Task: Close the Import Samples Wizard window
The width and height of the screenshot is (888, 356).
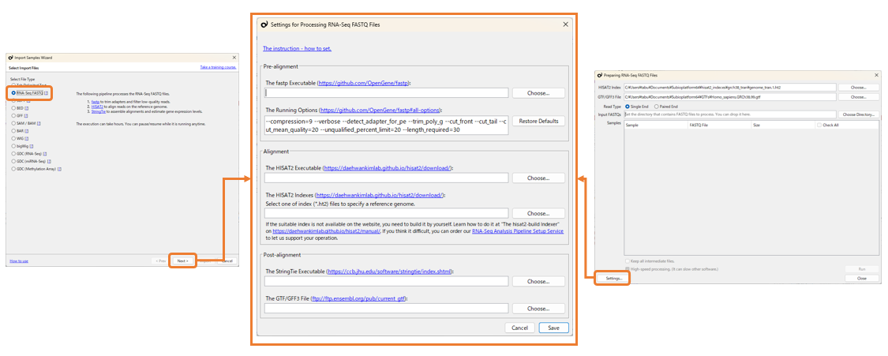Action: point(234,58)
